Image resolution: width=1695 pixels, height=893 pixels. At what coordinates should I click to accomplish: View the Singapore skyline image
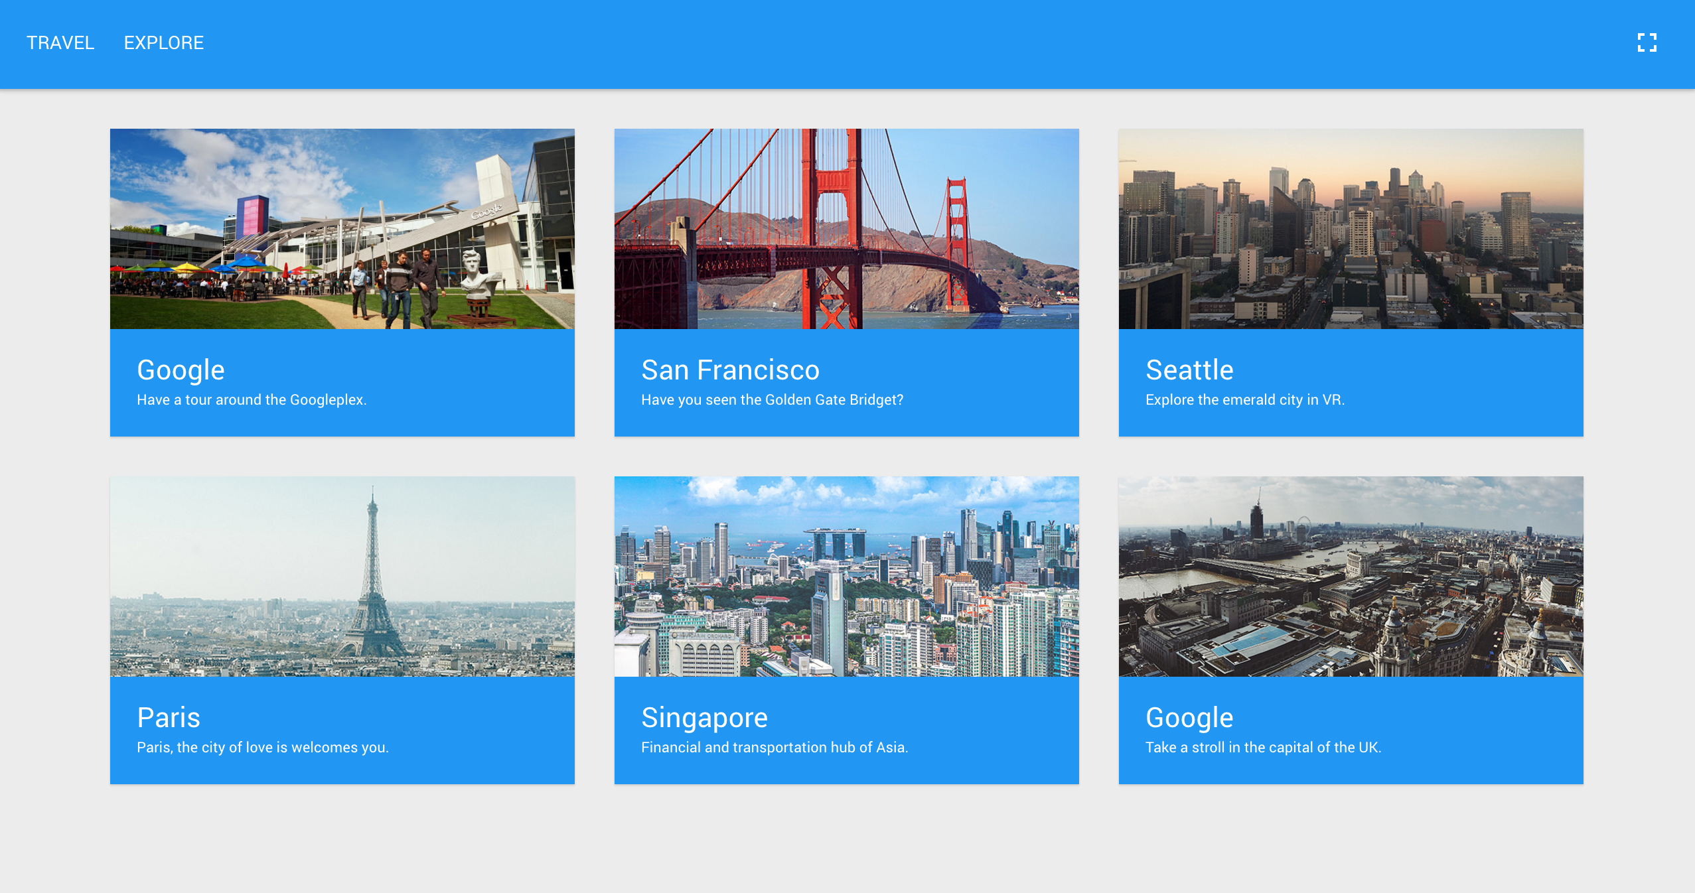(846, 577)
